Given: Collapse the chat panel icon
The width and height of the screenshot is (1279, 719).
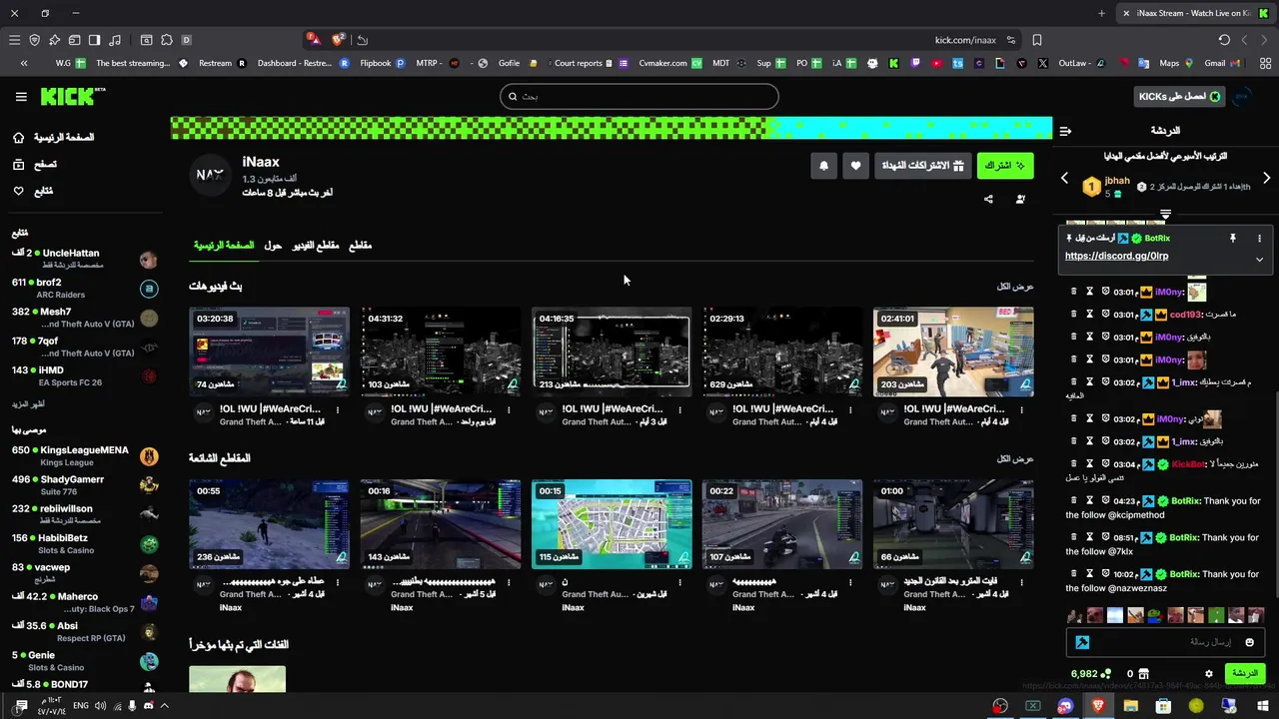Looking at the screenshot, I should pyautogui.click(x=1065, y=131).
